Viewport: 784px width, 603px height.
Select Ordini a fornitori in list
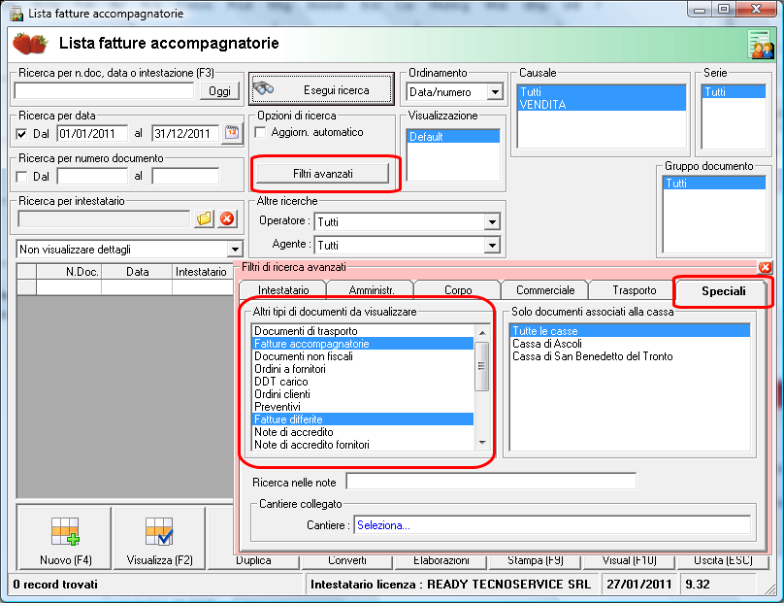coord(363,369)
